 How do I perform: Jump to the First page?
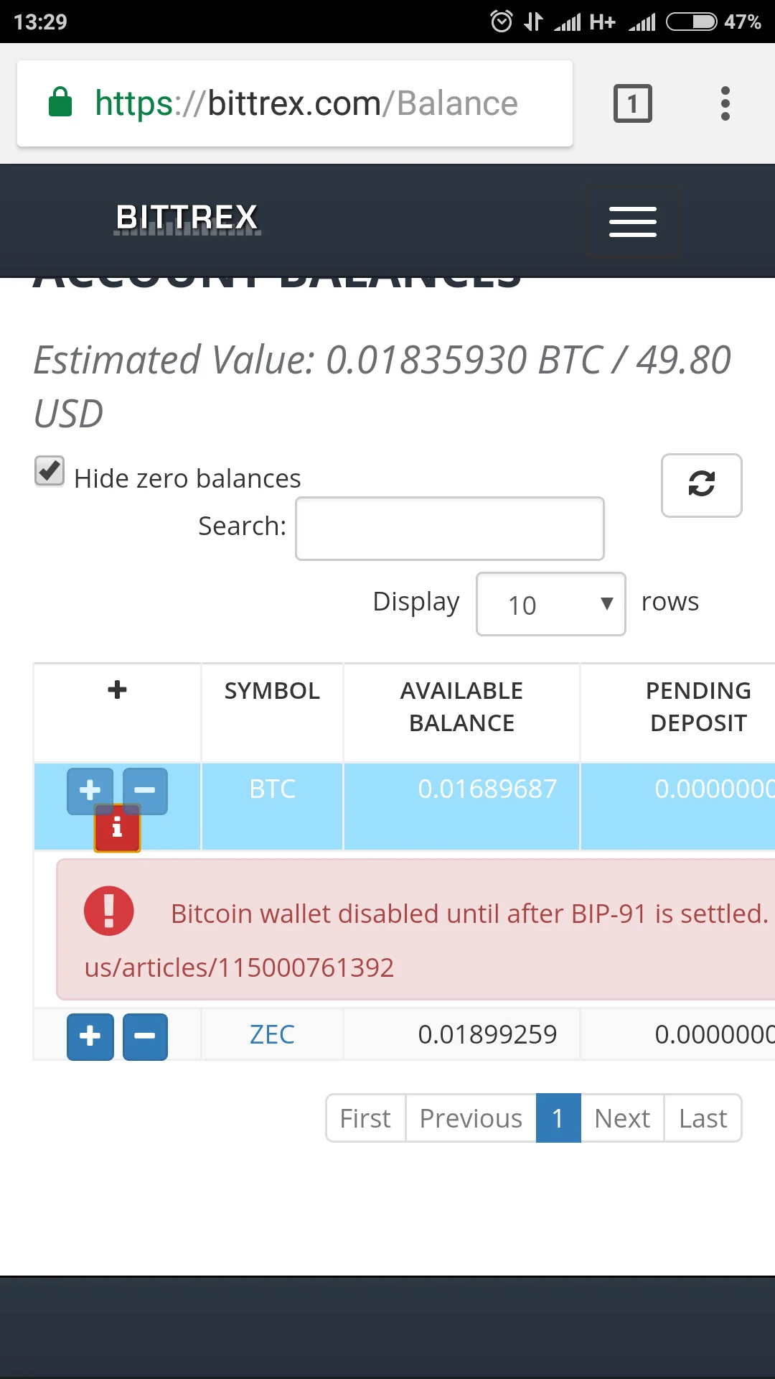[x=365, y=1118]
